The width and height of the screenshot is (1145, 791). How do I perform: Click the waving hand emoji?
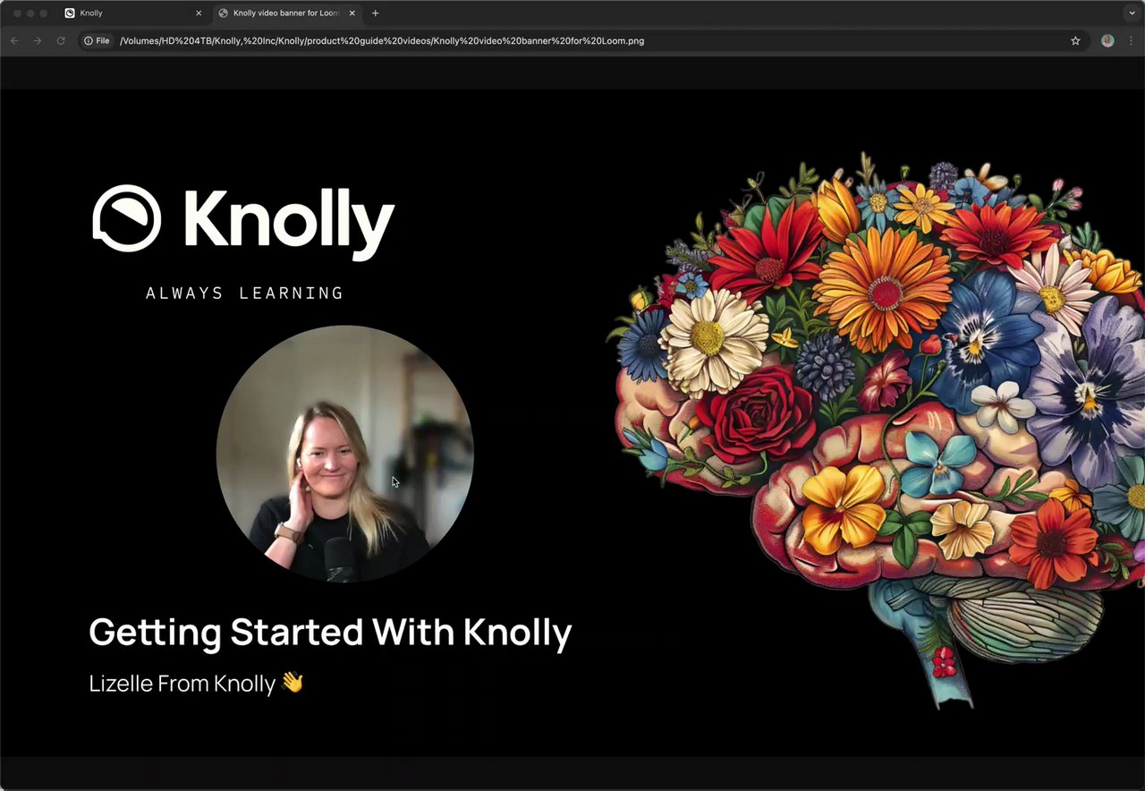[293, 683]
